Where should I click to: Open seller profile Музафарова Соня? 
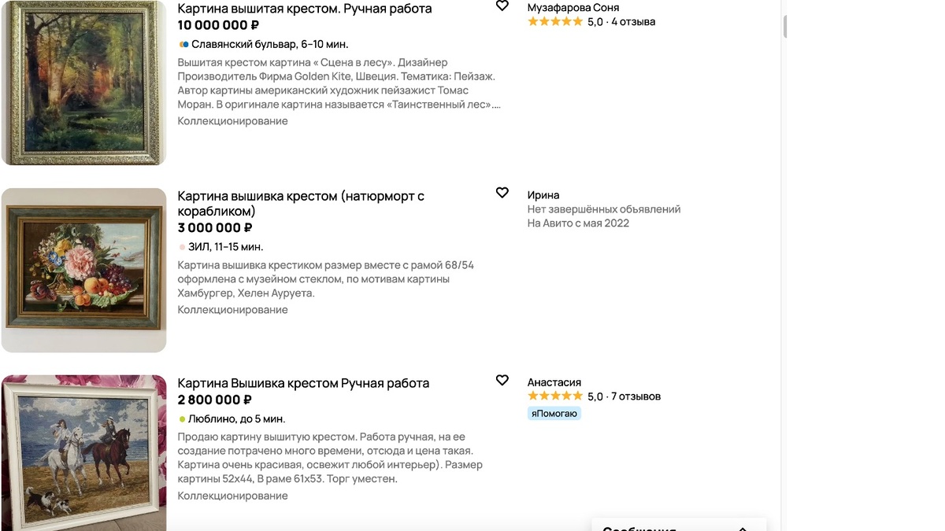coord(573,6)
